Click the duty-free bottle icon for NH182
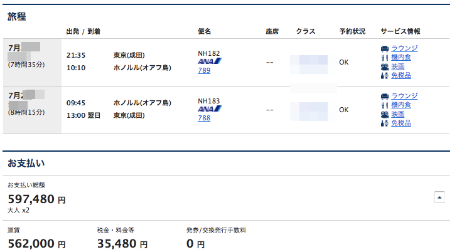Image resolution: width=457 pixels, height=252 pixels. point(385,76)
